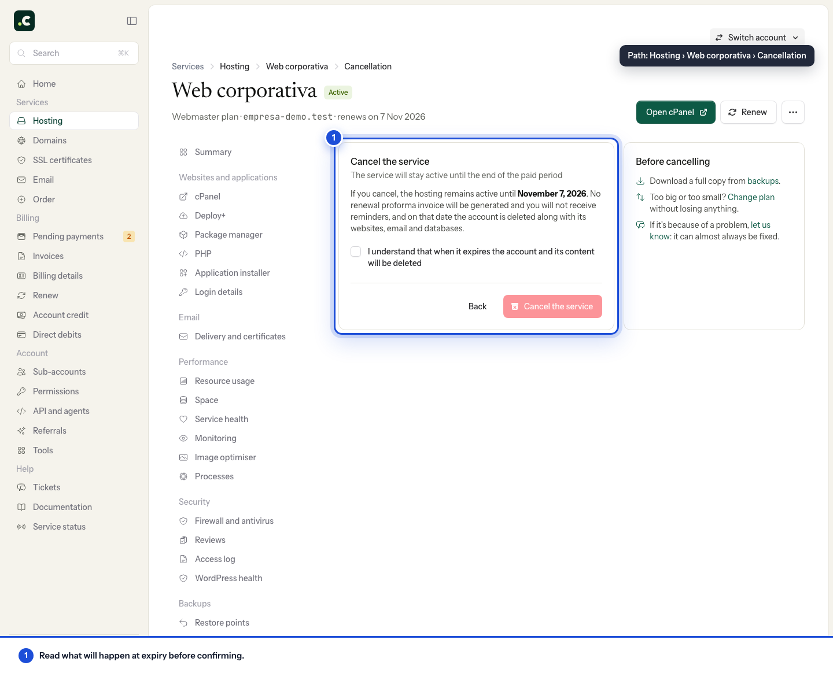This screenshot has width=833, height=673.
Task: Follow the 'backups' link
Action: pos(764,181)
